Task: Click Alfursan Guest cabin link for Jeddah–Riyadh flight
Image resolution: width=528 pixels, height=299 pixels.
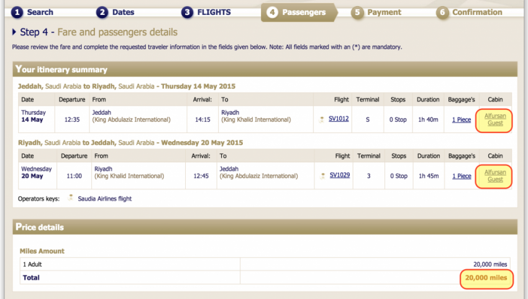Action: [x=495, y=119]
